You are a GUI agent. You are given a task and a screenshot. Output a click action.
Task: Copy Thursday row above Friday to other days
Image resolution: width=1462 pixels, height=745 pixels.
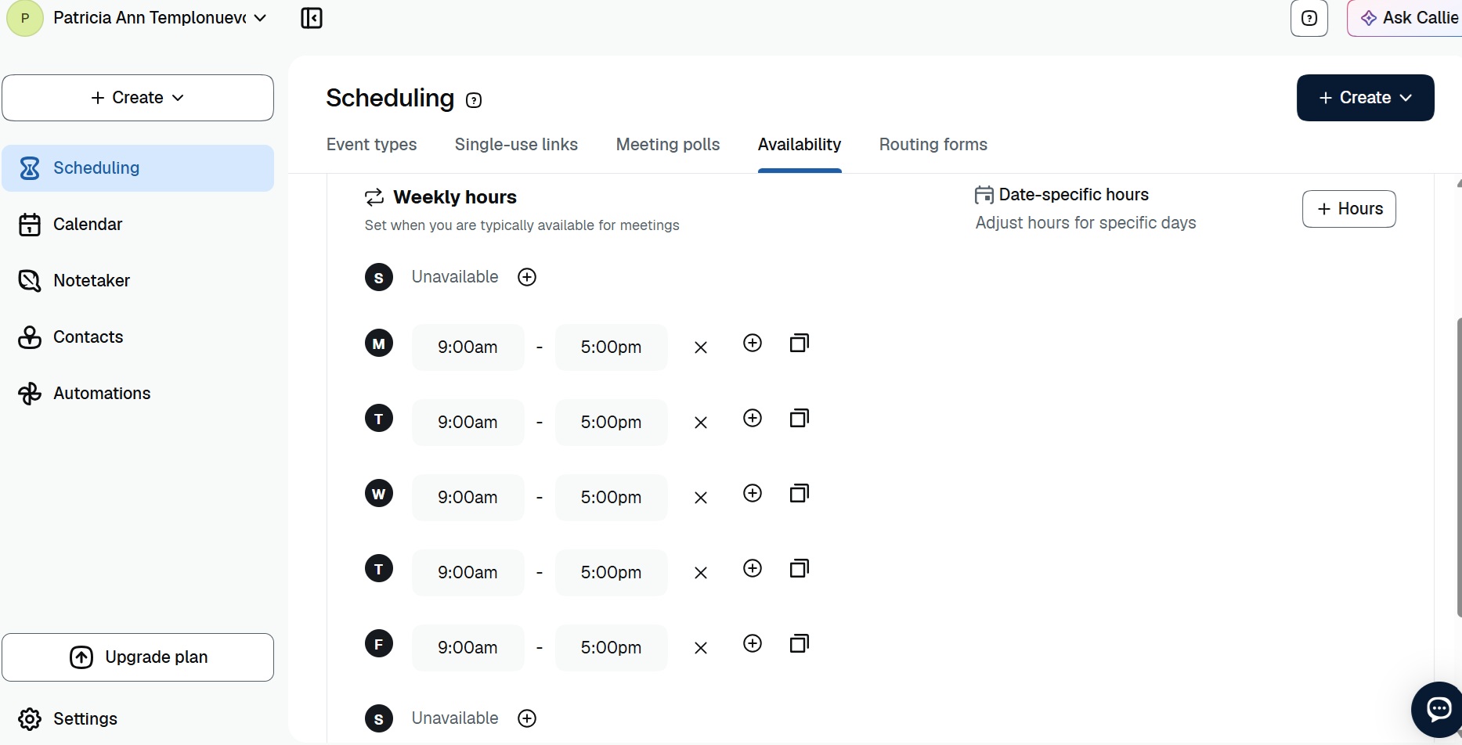click(800, 568)
